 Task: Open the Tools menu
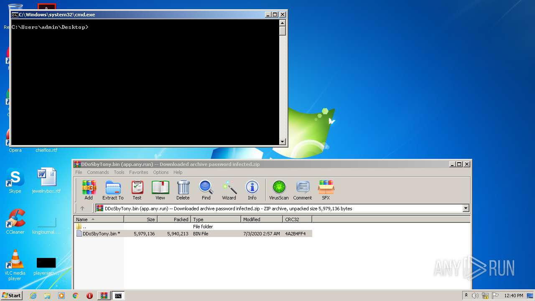pos(119,172)
